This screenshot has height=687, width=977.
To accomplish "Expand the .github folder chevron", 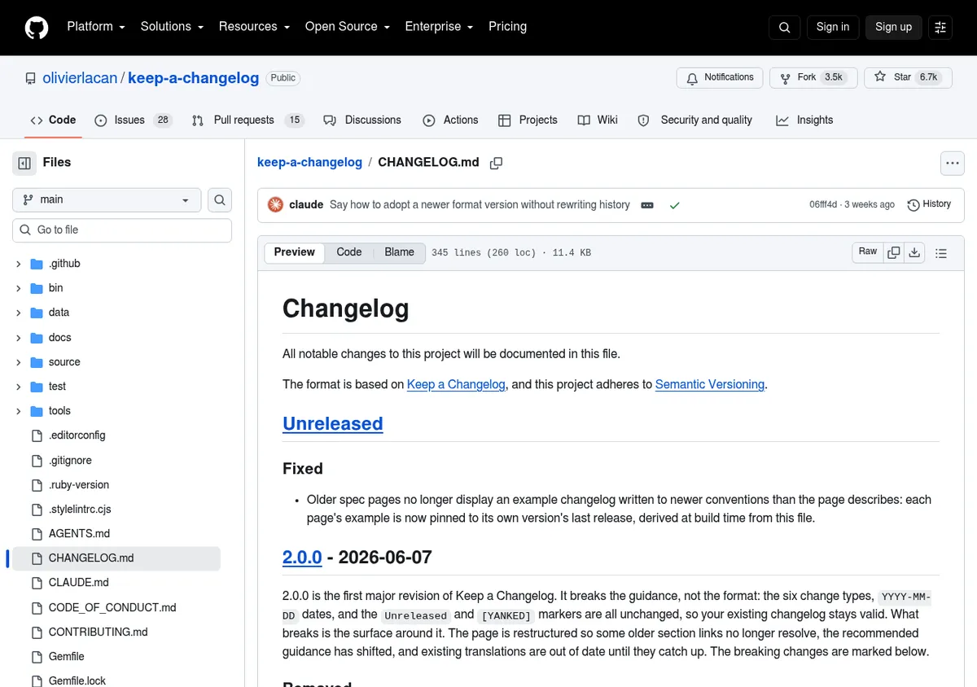I will (18, 264).
